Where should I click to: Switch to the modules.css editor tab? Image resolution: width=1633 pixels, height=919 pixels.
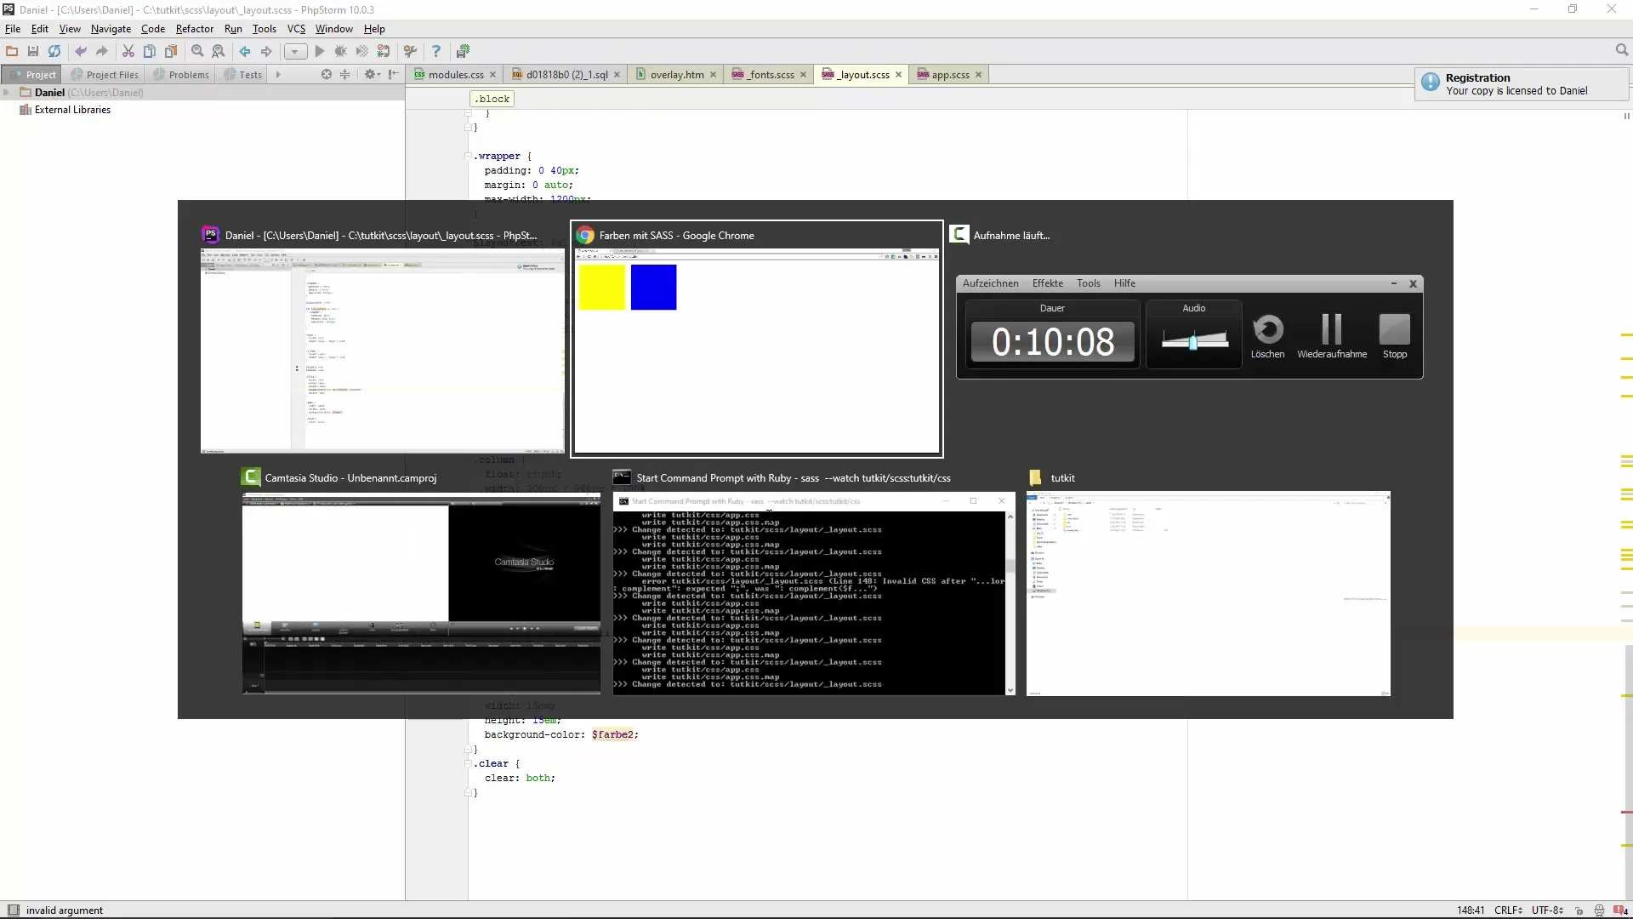tap(455, 75)
